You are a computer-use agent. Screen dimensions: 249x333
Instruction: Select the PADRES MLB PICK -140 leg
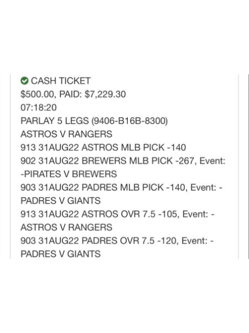[133, 188]
